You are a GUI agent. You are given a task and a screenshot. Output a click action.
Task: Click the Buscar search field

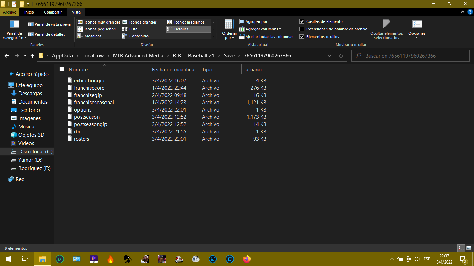click(410, 56)
